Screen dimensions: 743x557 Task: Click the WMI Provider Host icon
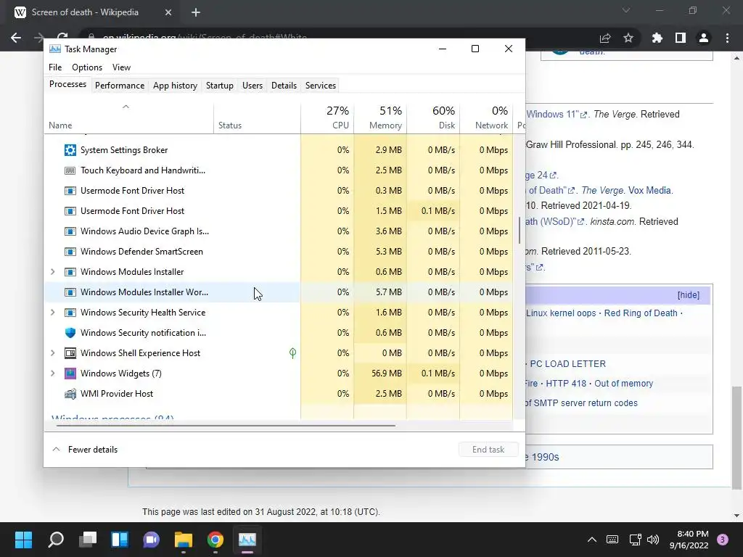point(70,394)
